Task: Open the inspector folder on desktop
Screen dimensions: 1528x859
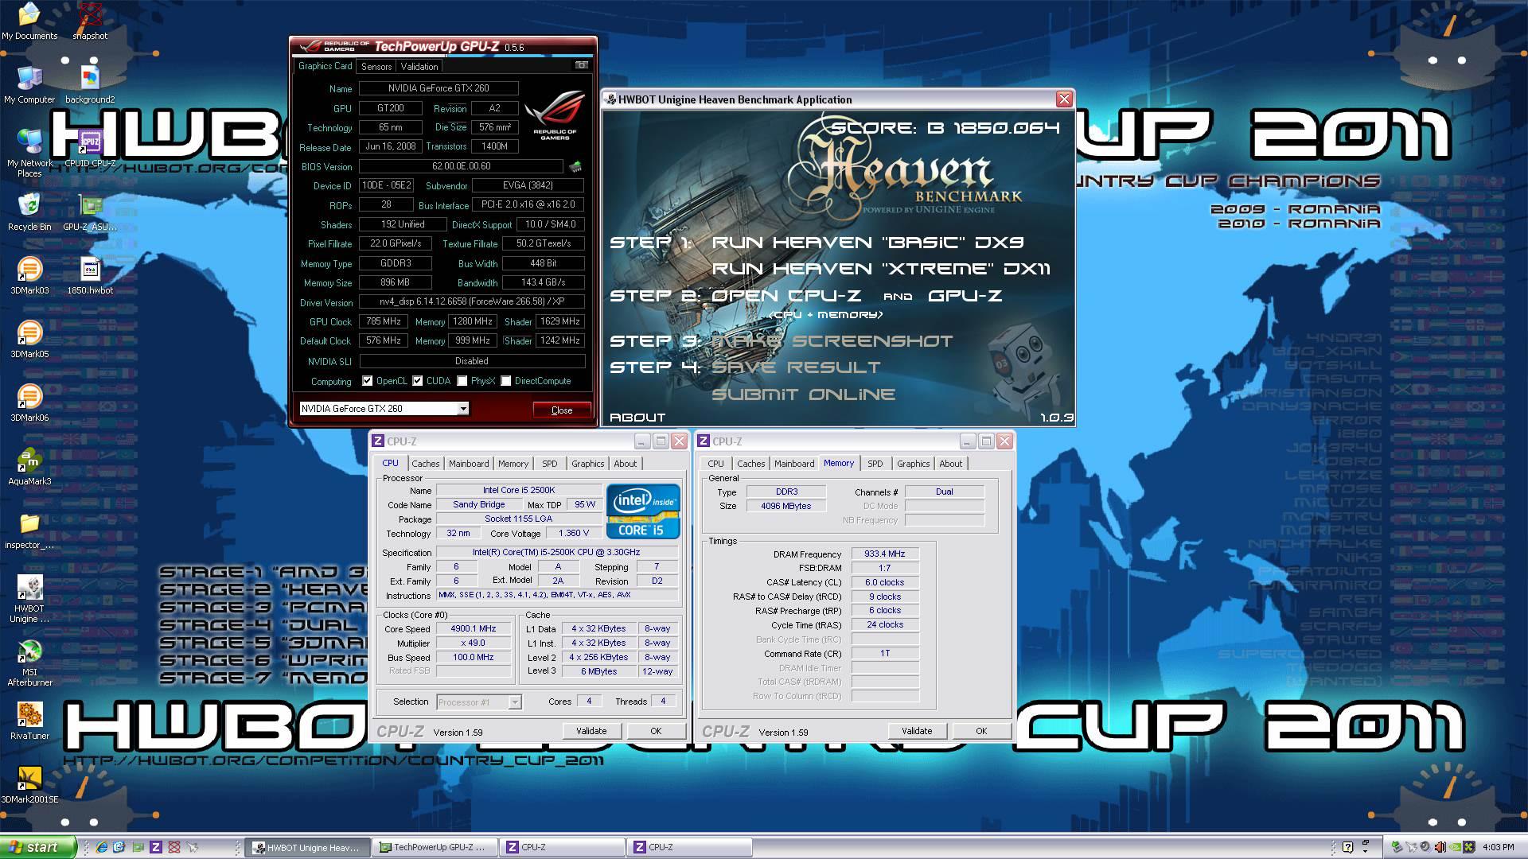Action: (29, 530)
